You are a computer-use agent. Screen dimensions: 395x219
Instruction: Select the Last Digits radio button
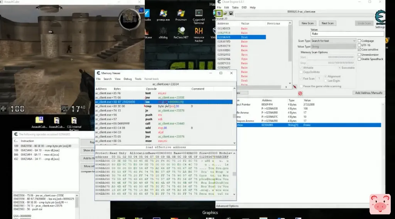point(326,81)
